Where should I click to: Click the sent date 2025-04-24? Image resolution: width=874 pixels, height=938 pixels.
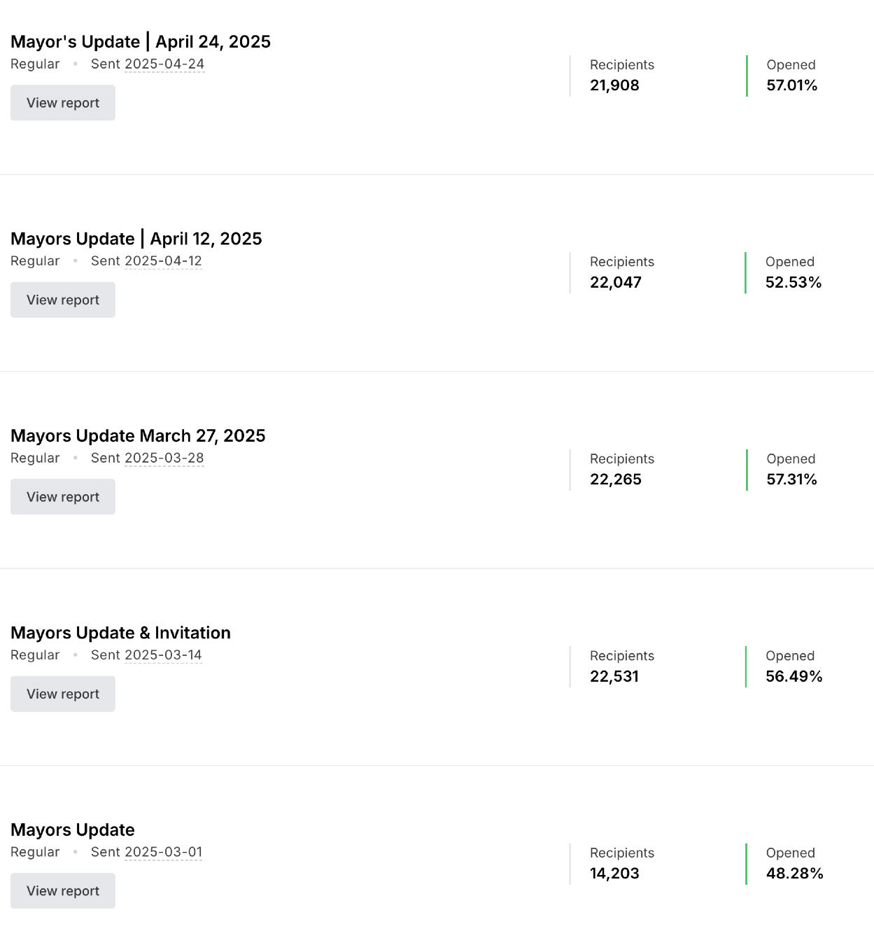click(164, 64)
